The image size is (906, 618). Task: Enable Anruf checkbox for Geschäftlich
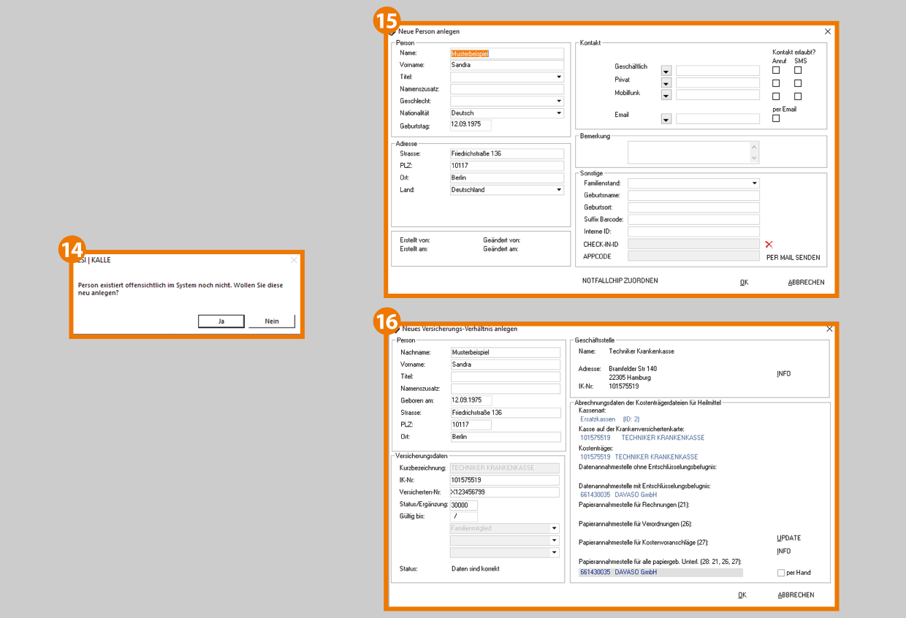pyautogui.click(x=776, y=71)
